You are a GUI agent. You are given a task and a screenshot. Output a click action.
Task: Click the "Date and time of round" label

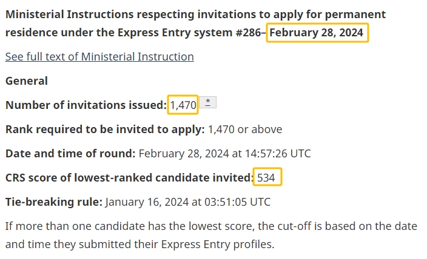click(x=70, y=154)
